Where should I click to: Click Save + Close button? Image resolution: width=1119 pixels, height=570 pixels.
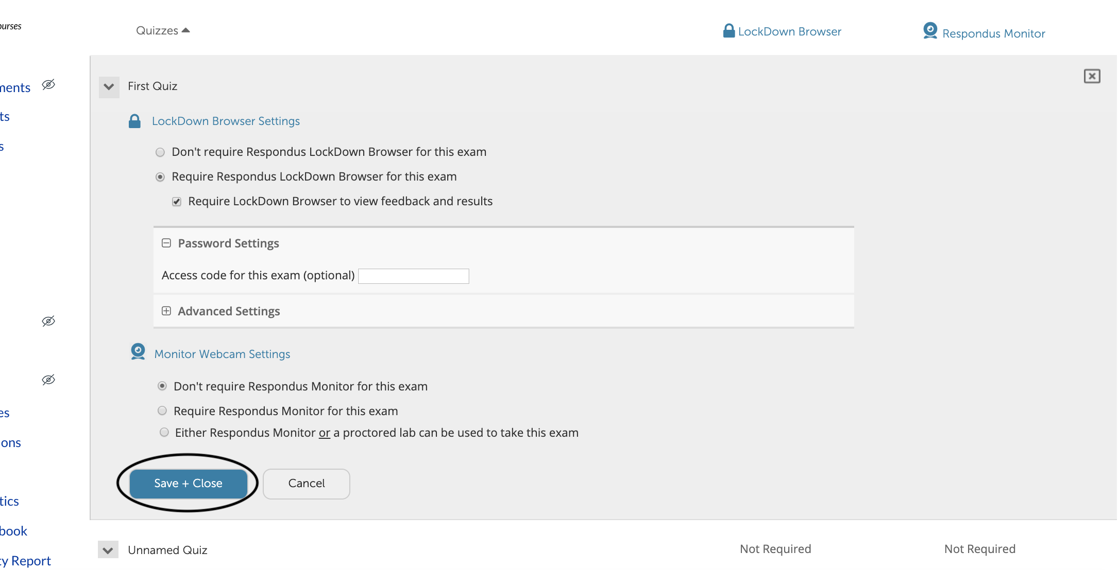click(x=189, y=482)
